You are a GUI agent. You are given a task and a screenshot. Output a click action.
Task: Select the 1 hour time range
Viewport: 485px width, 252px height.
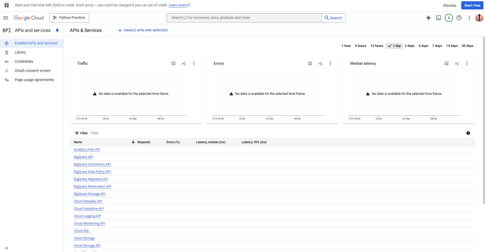coord(346,46)
